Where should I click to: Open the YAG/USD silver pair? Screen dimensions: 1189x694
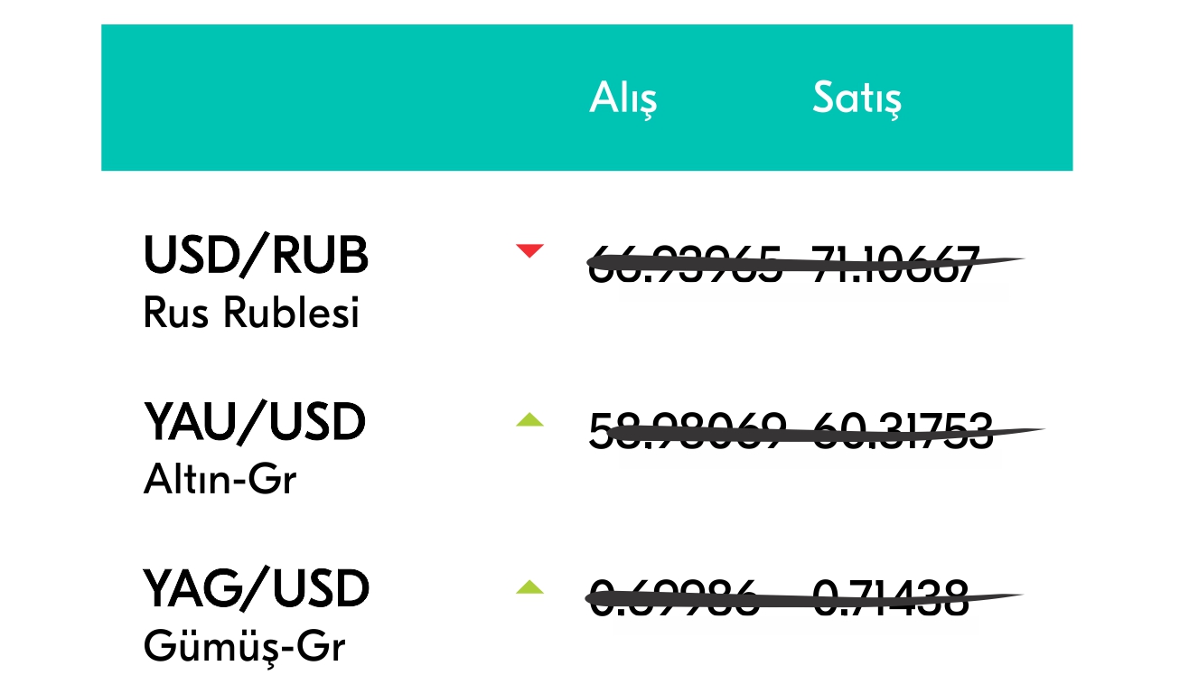(257, 589)
